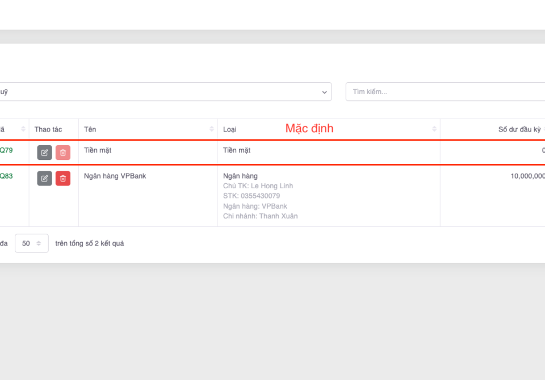Open the green code link ending Q79

pyautogui.click(x=6, y=150)
